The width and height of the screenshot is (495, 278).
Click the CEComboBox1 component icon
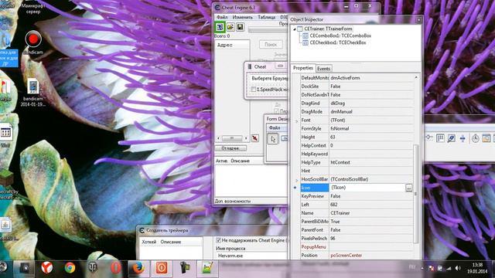[306, 36]
